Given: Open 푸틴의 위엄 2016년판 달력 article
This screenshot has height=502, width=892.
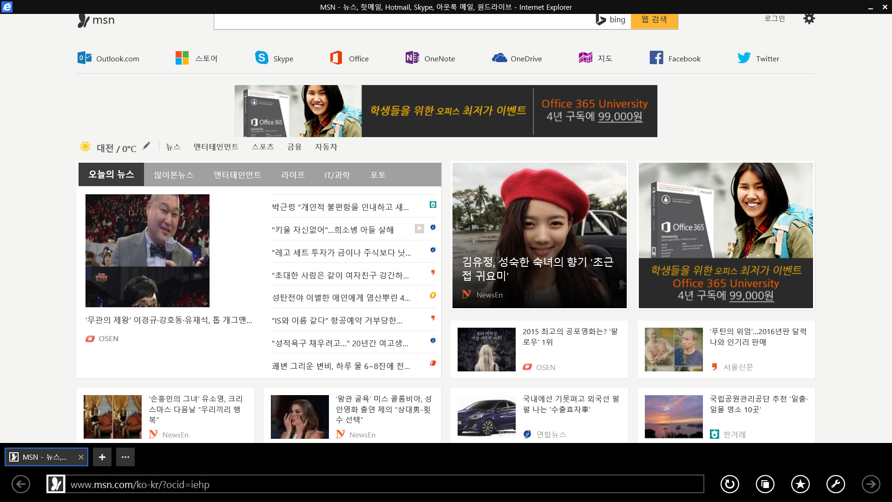Looking at the screenshot, I should pyautogui.click(x=726, y=350).
